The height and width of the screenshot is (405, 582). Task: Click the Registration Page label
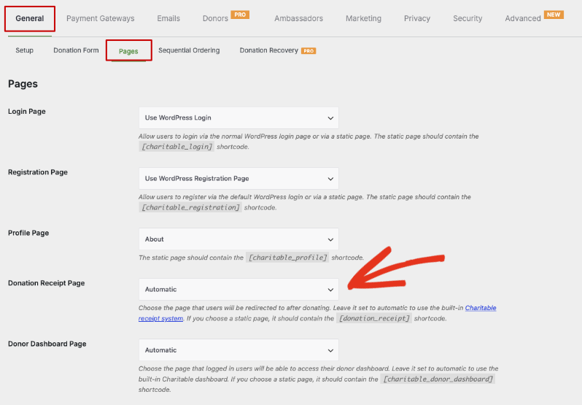(x=38, y=172)
